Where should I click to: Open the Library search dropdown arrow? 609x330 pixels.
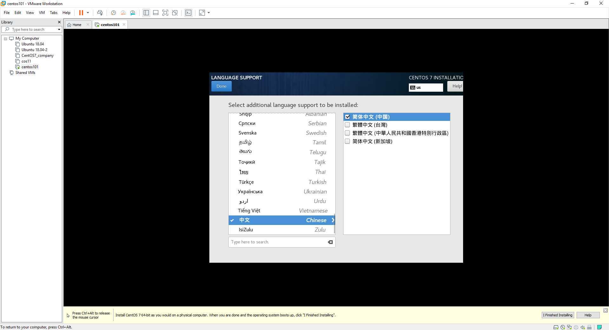click(x=59, y=30)
